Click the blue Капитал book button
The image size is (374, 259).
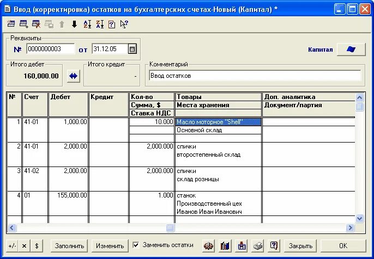click(351, 50)
